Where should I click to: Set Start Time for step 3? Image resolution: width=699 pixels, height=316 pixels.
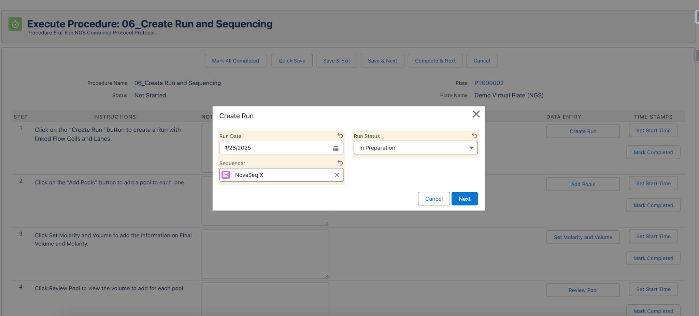pyautogui.click(x=653, y=236)
